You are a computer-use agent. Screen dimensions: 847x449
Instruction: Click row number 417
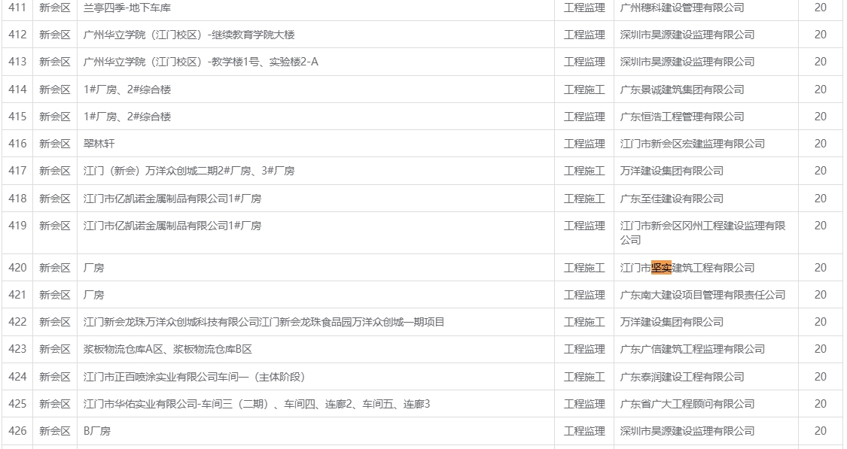pos(17,171)
